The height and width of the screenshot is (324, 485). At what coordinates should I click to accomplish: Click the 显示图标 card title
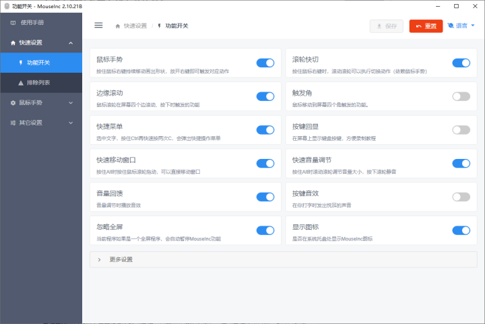click(x=305, y=227)
